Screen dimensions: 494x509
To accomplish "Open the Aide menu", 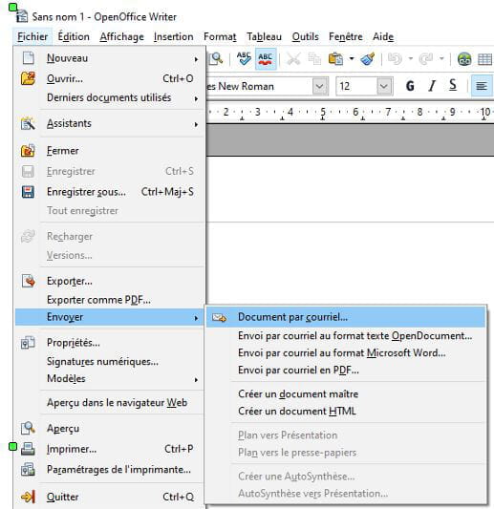I will (x=383, y=36).
